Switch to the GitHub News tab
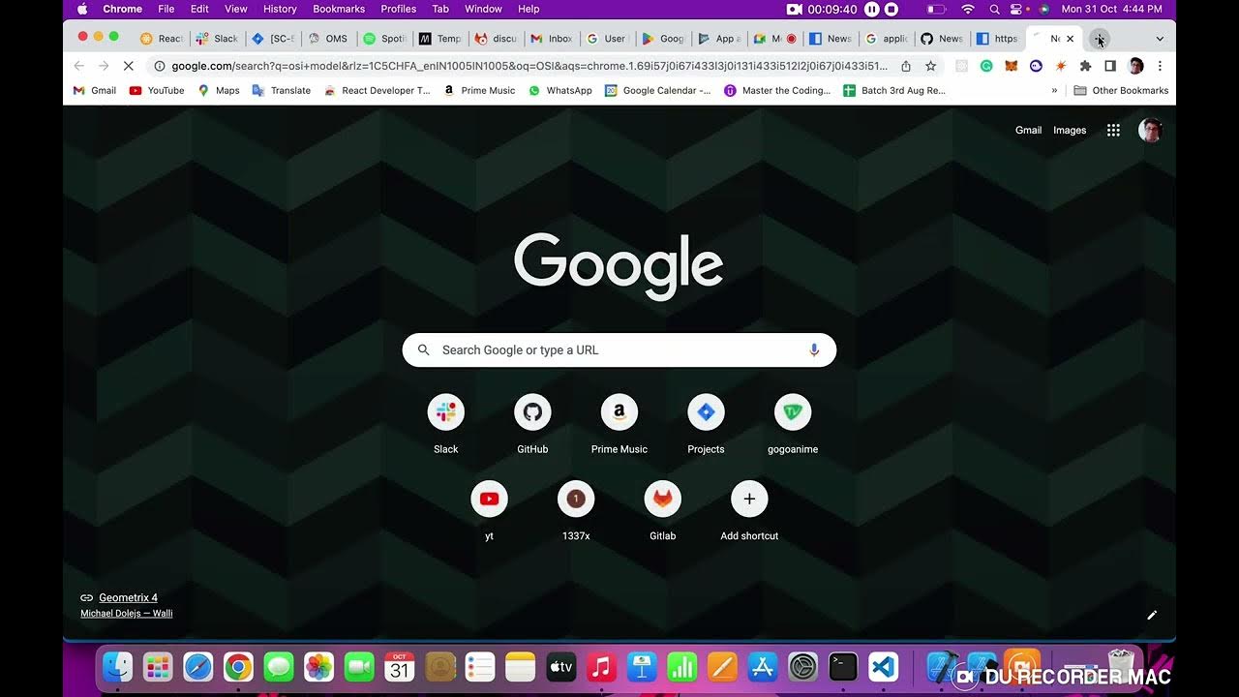1239x697 pixels. coord(942,39)
